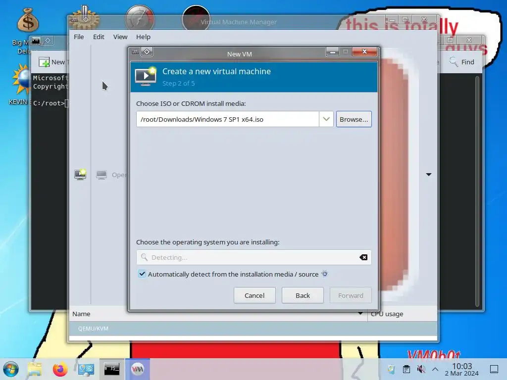Expand the ISO path combo box dropdown
Image resolution: width=507 pixels, height=380 pixels.
click(x=326, y=119)
